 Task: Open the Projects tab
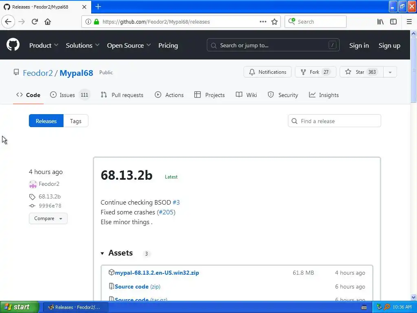pos(210,95)
